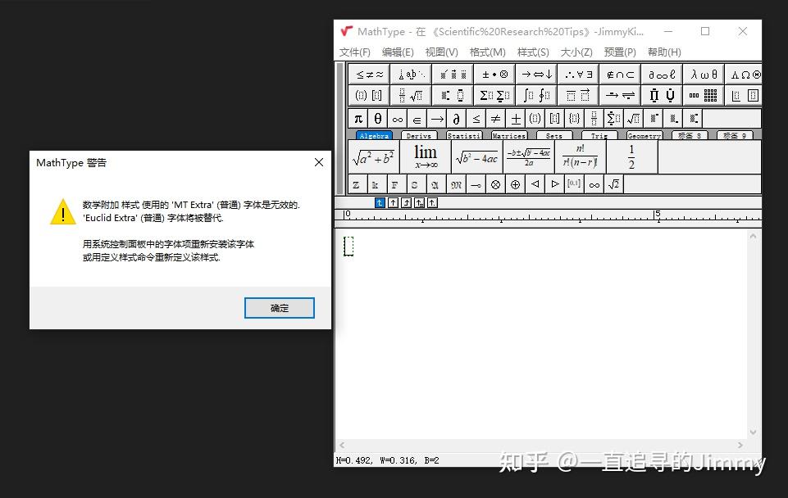Insert the π symbol

coord(358,118)
